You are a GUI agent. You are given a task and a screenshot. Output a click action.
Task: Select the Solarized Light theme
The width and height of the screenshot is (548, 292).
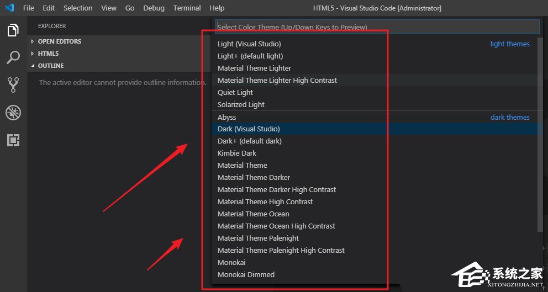point(241,104)
